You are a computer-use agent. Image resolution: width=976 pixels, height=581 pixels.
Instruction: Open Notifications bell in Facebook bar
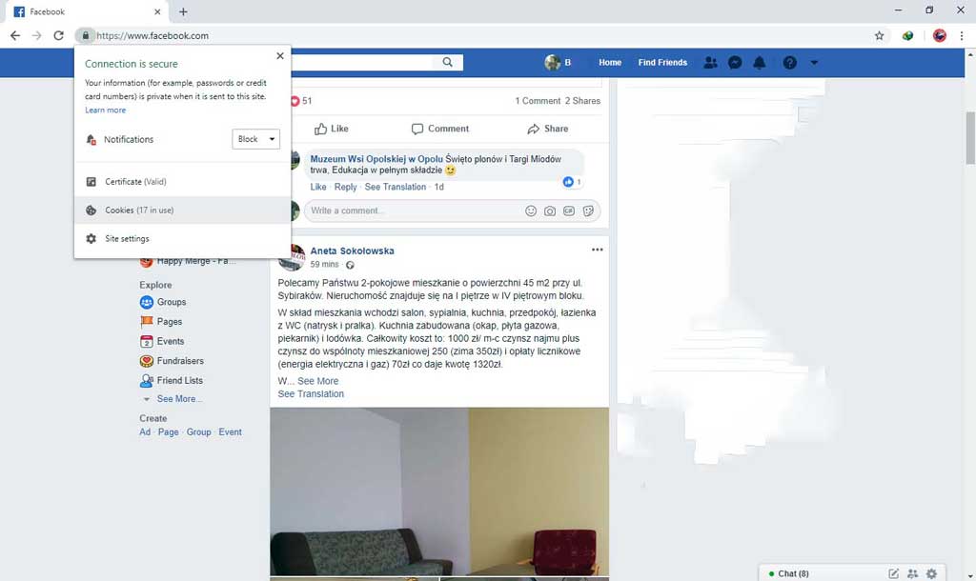[760, 62]
